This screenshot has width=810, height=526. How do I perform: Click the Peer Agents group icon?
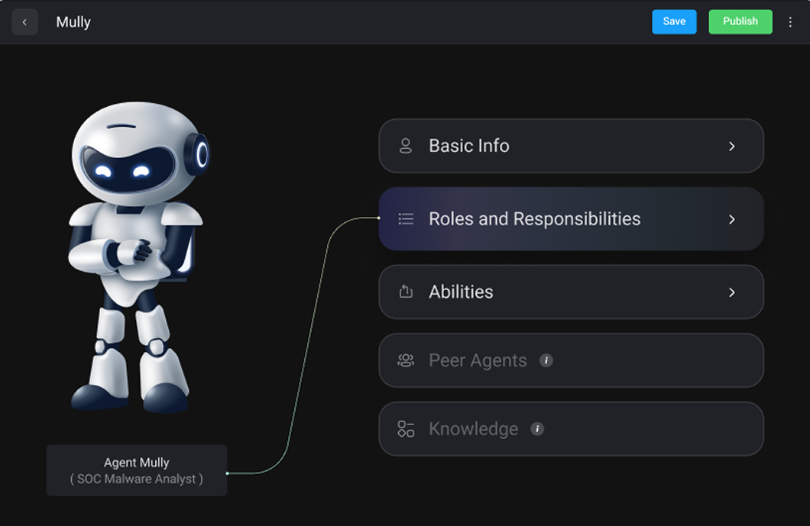(406, 360)
